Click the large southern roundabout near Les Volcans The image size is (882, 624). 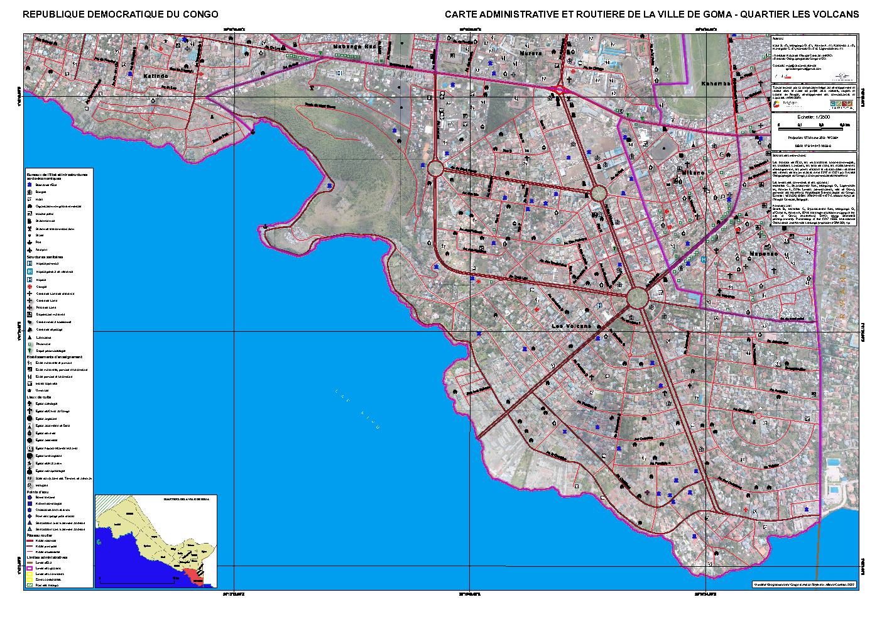[x=638, y=297]
